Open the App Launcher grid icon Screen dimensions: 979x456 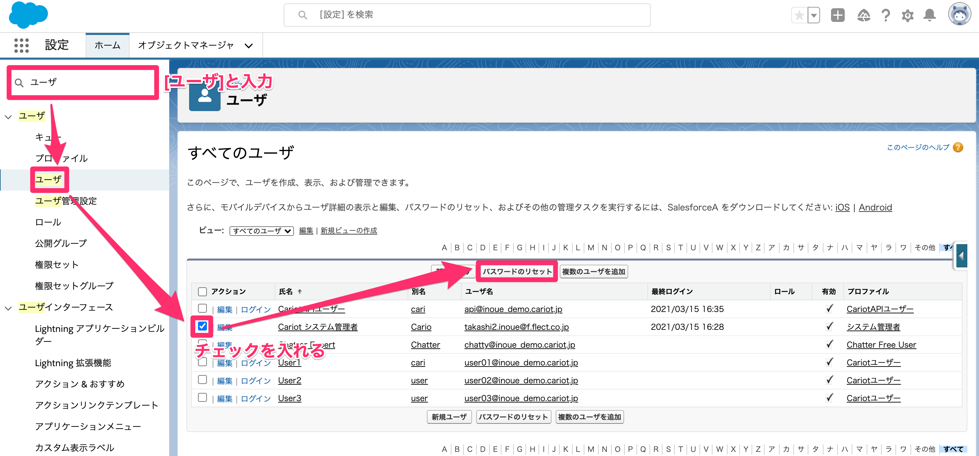pyautogui.click(x=21, y=45)
